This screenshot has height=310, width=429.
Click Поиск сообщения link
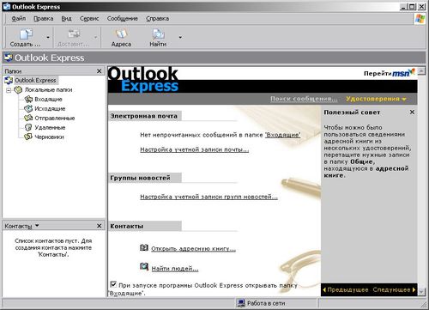(x=304, y=99)
